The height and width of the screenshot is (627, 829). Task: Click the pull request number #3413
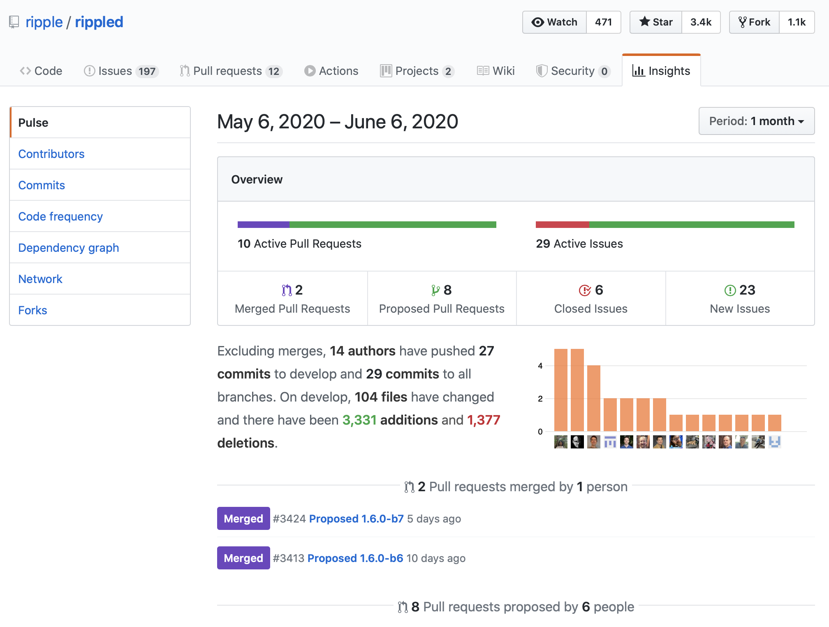289,558
